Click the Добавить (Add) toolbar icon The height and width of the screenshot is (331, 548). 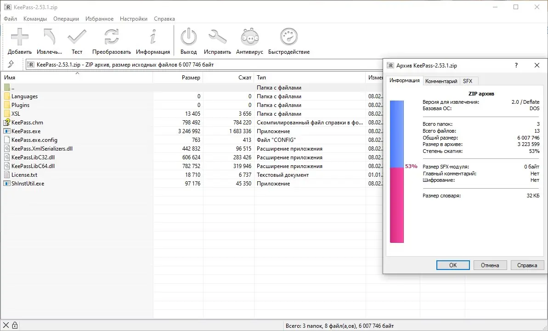19,37
